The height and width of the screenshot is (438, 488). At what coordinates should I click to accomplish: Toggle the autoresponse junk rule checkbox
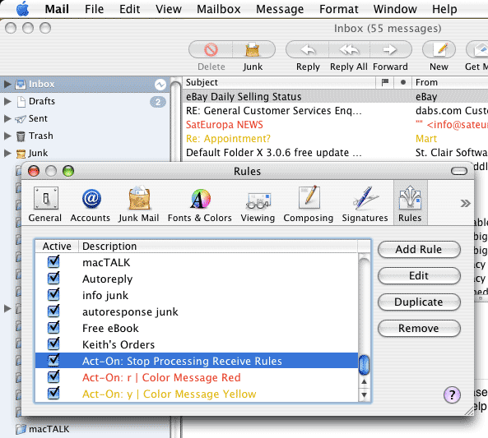[53, 311]
